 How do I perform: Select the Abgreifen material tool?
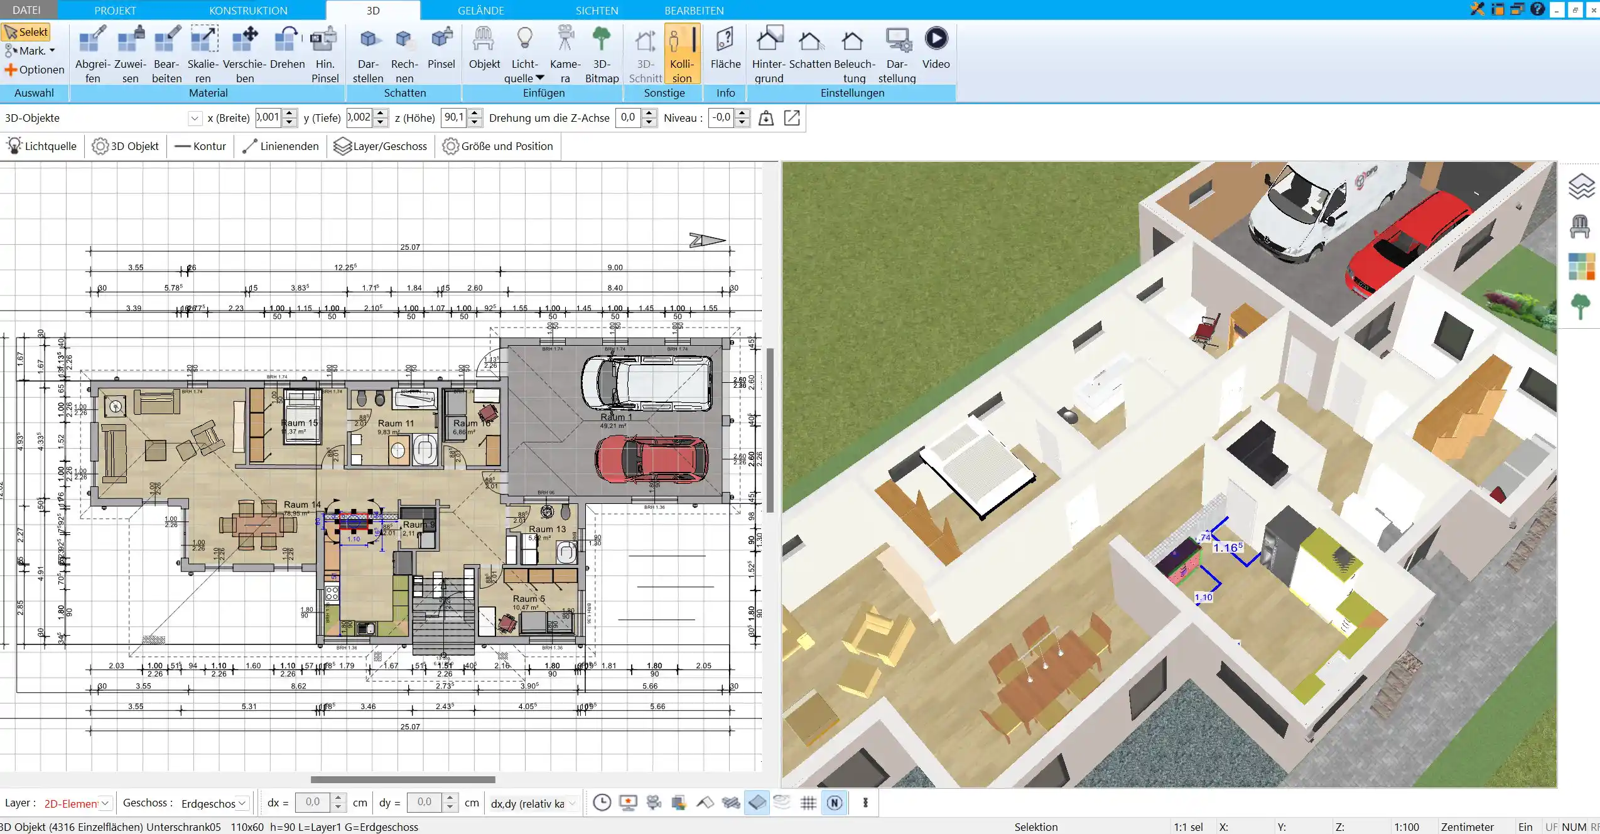[92, 54]
